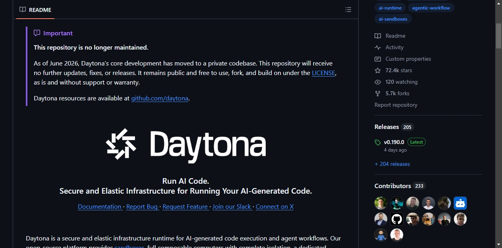
Task: Open the 72.4k stars link
Action: click(399, 71)
